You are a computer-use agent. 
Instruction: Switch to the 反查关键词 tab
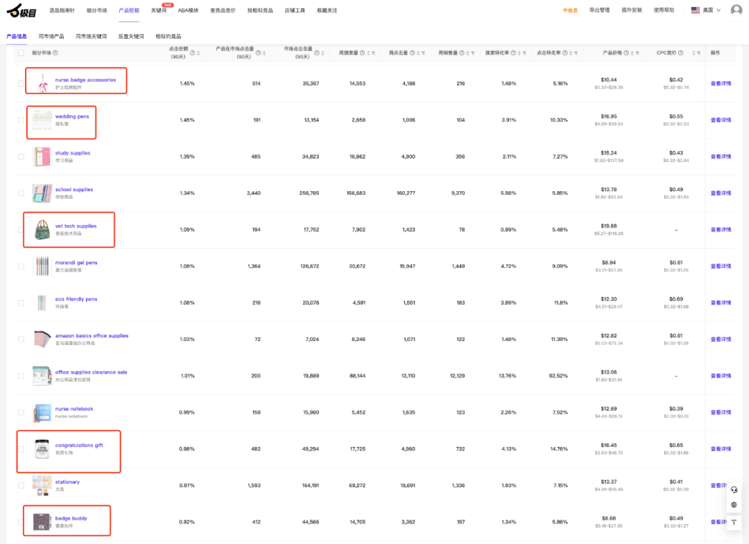[x=131, y=36]
